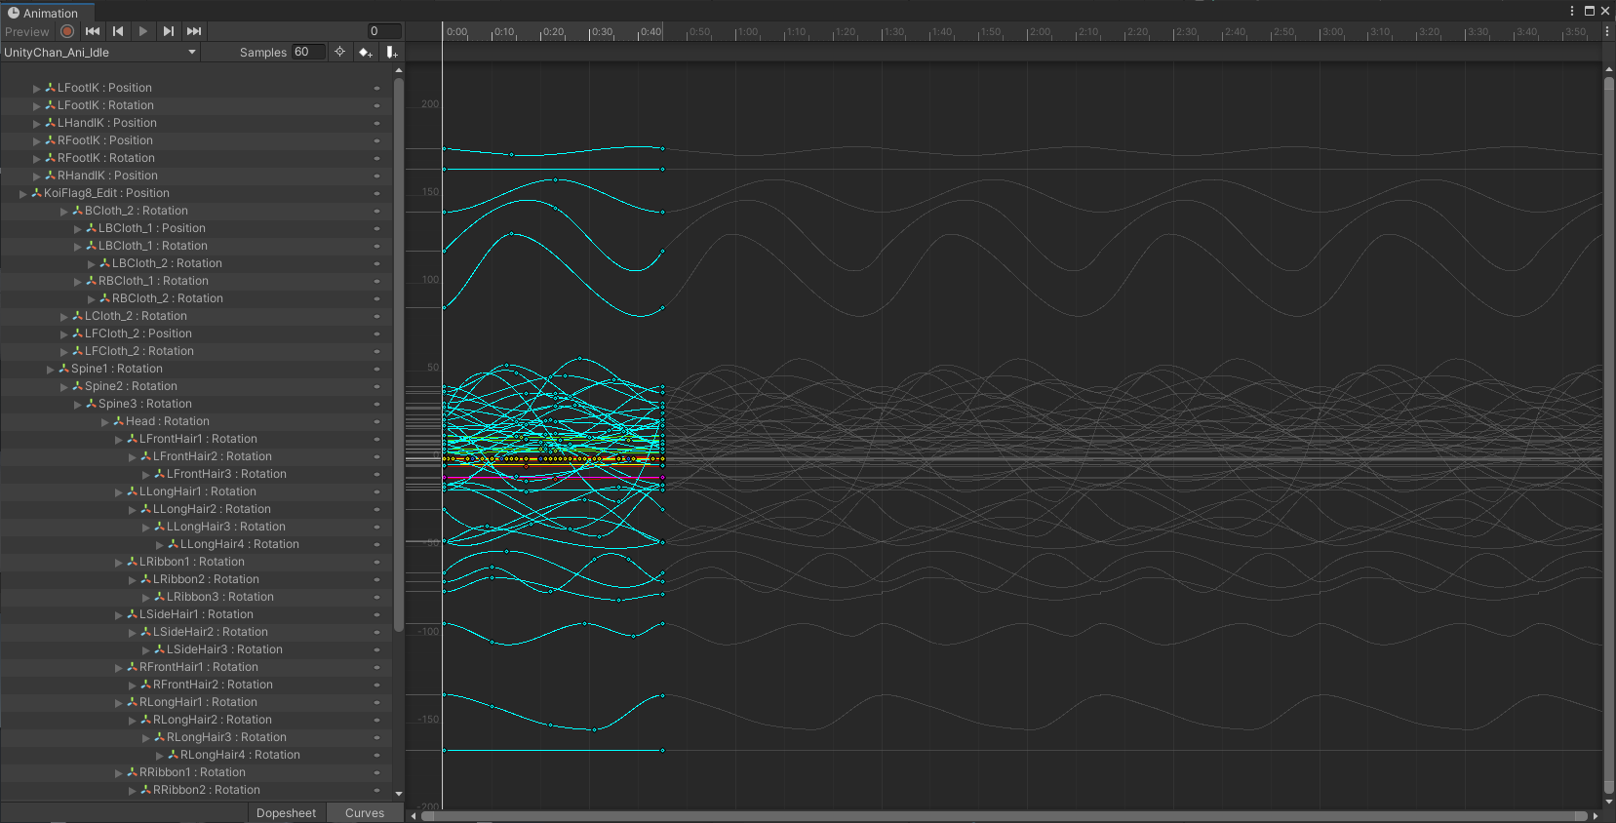Select RLongHair3 : Rotation row
1616x823 pixels.
[196, 737]
